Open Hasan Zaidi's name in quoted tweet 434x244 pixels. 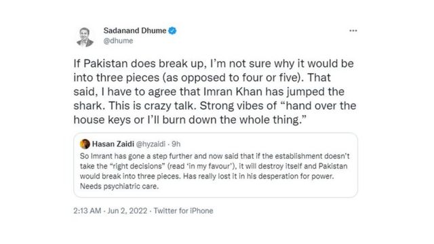point(113,144)
